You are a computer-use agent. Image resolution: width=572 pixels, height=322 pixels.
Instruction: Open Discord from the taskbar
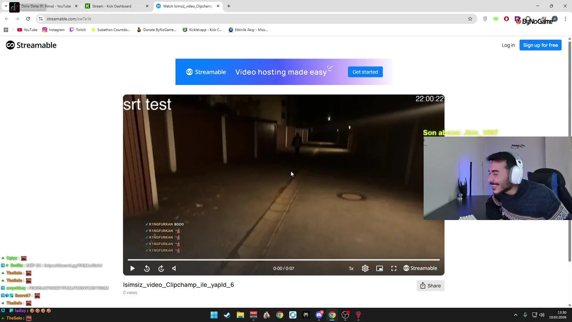(319, 315)
